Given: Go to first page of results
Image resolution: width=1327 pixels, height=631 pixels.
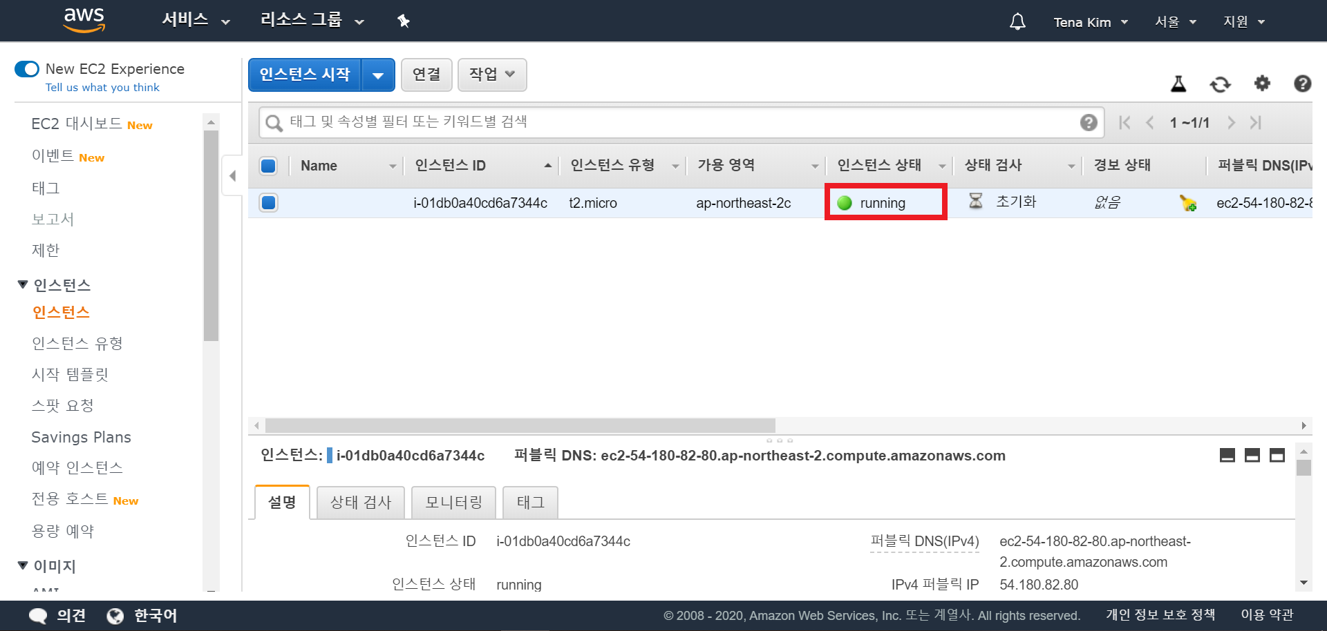Looking at the screenshot, I should pyautogui.click(x=1124, y=123).
